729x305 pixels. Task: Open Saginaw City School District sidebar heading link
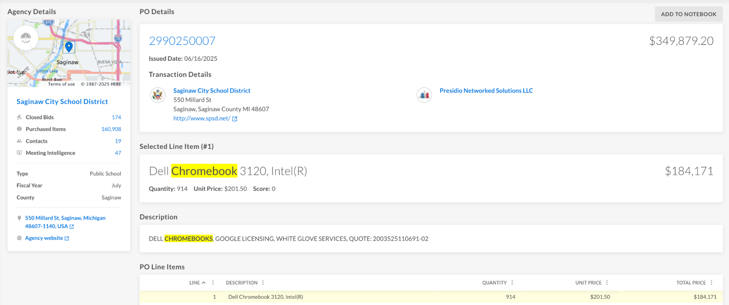tap(62, 102)
